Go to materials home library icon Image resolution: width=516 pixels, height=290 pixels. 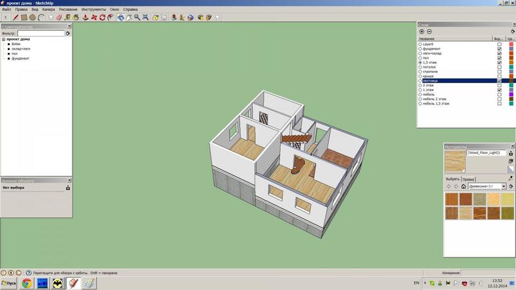pos(465,187)
